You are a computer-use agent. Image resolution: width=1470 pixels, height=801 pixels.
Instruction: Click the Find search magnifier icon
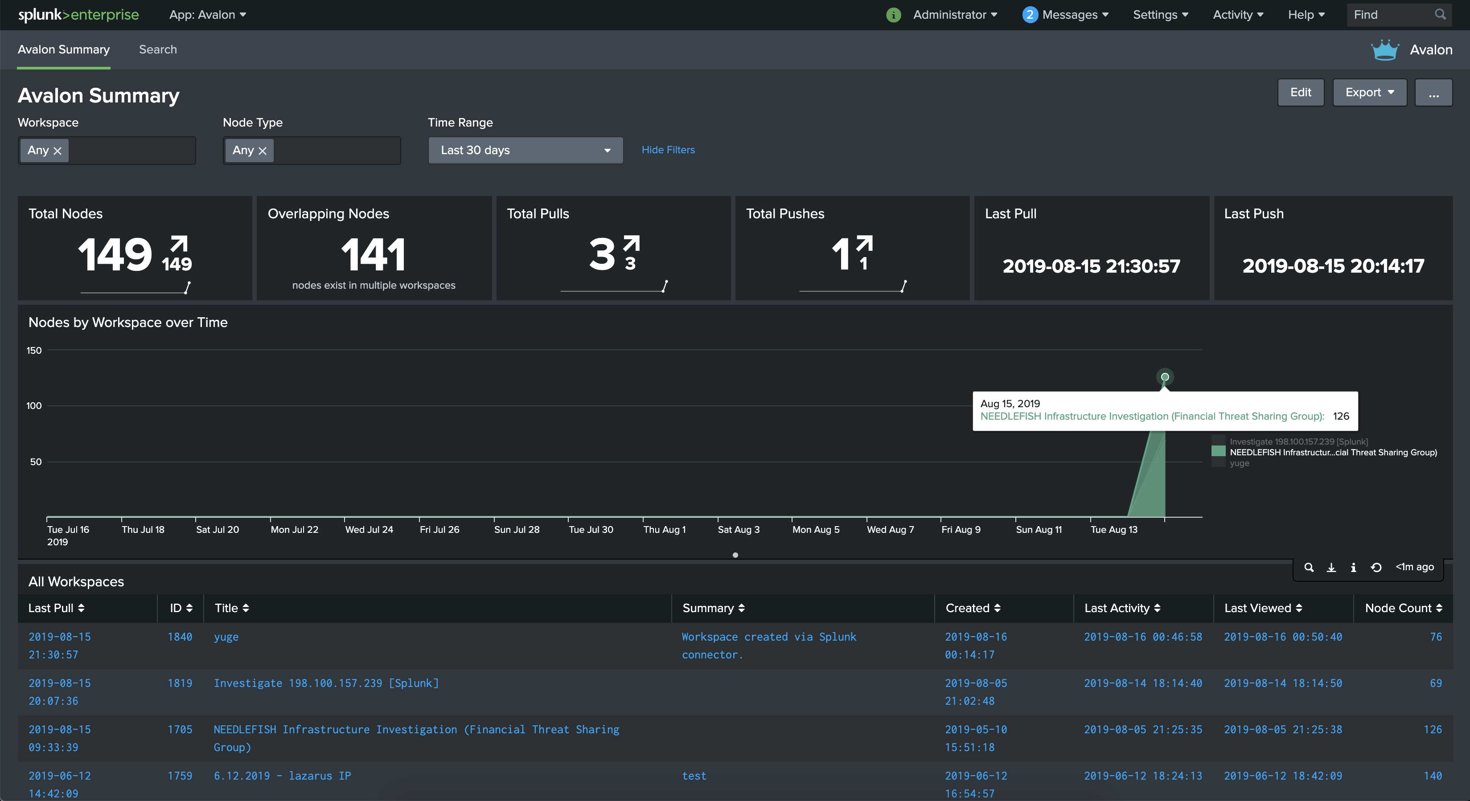coord(1440,14)
